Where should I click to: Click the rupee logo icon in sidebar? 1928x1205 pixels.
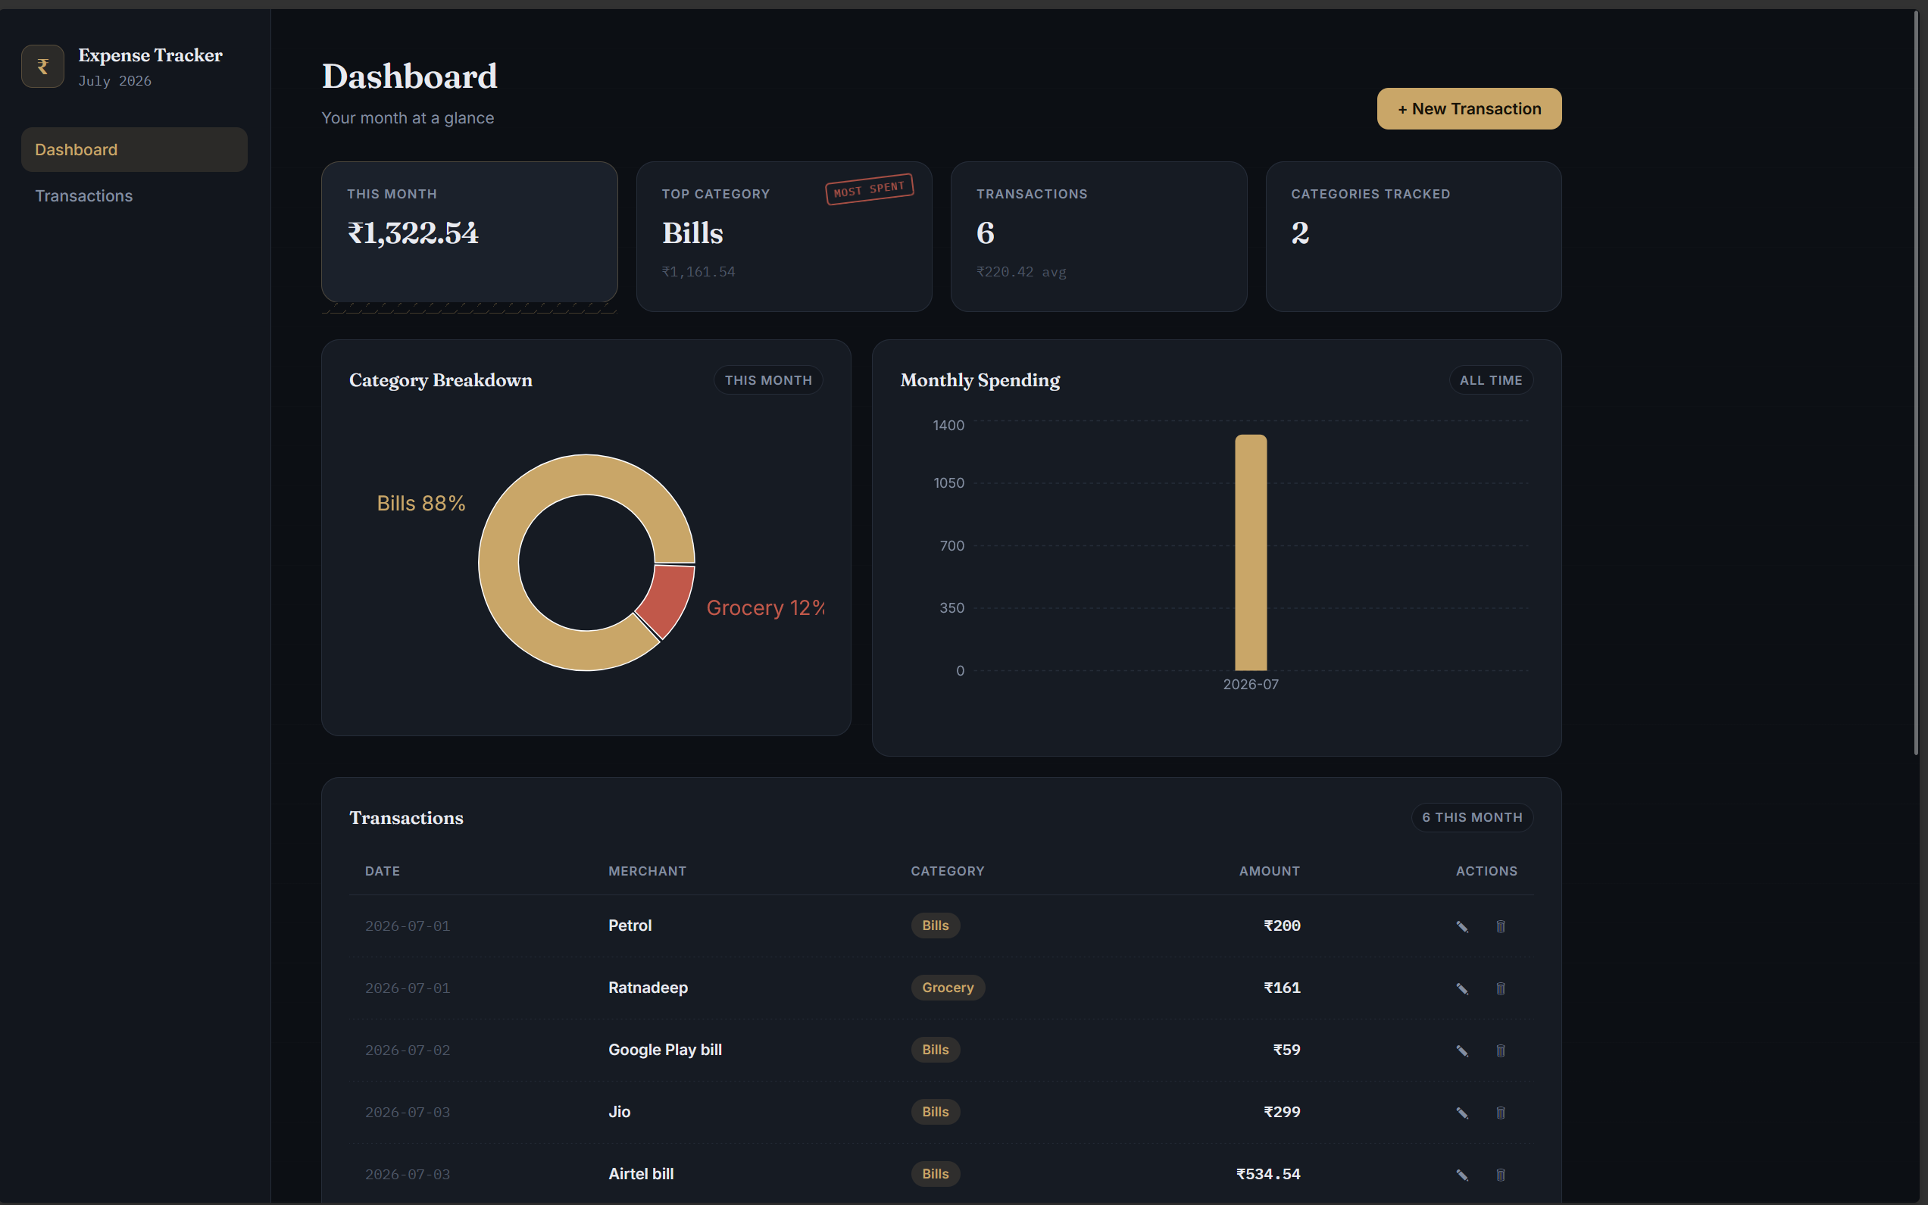tap(42, 66)
